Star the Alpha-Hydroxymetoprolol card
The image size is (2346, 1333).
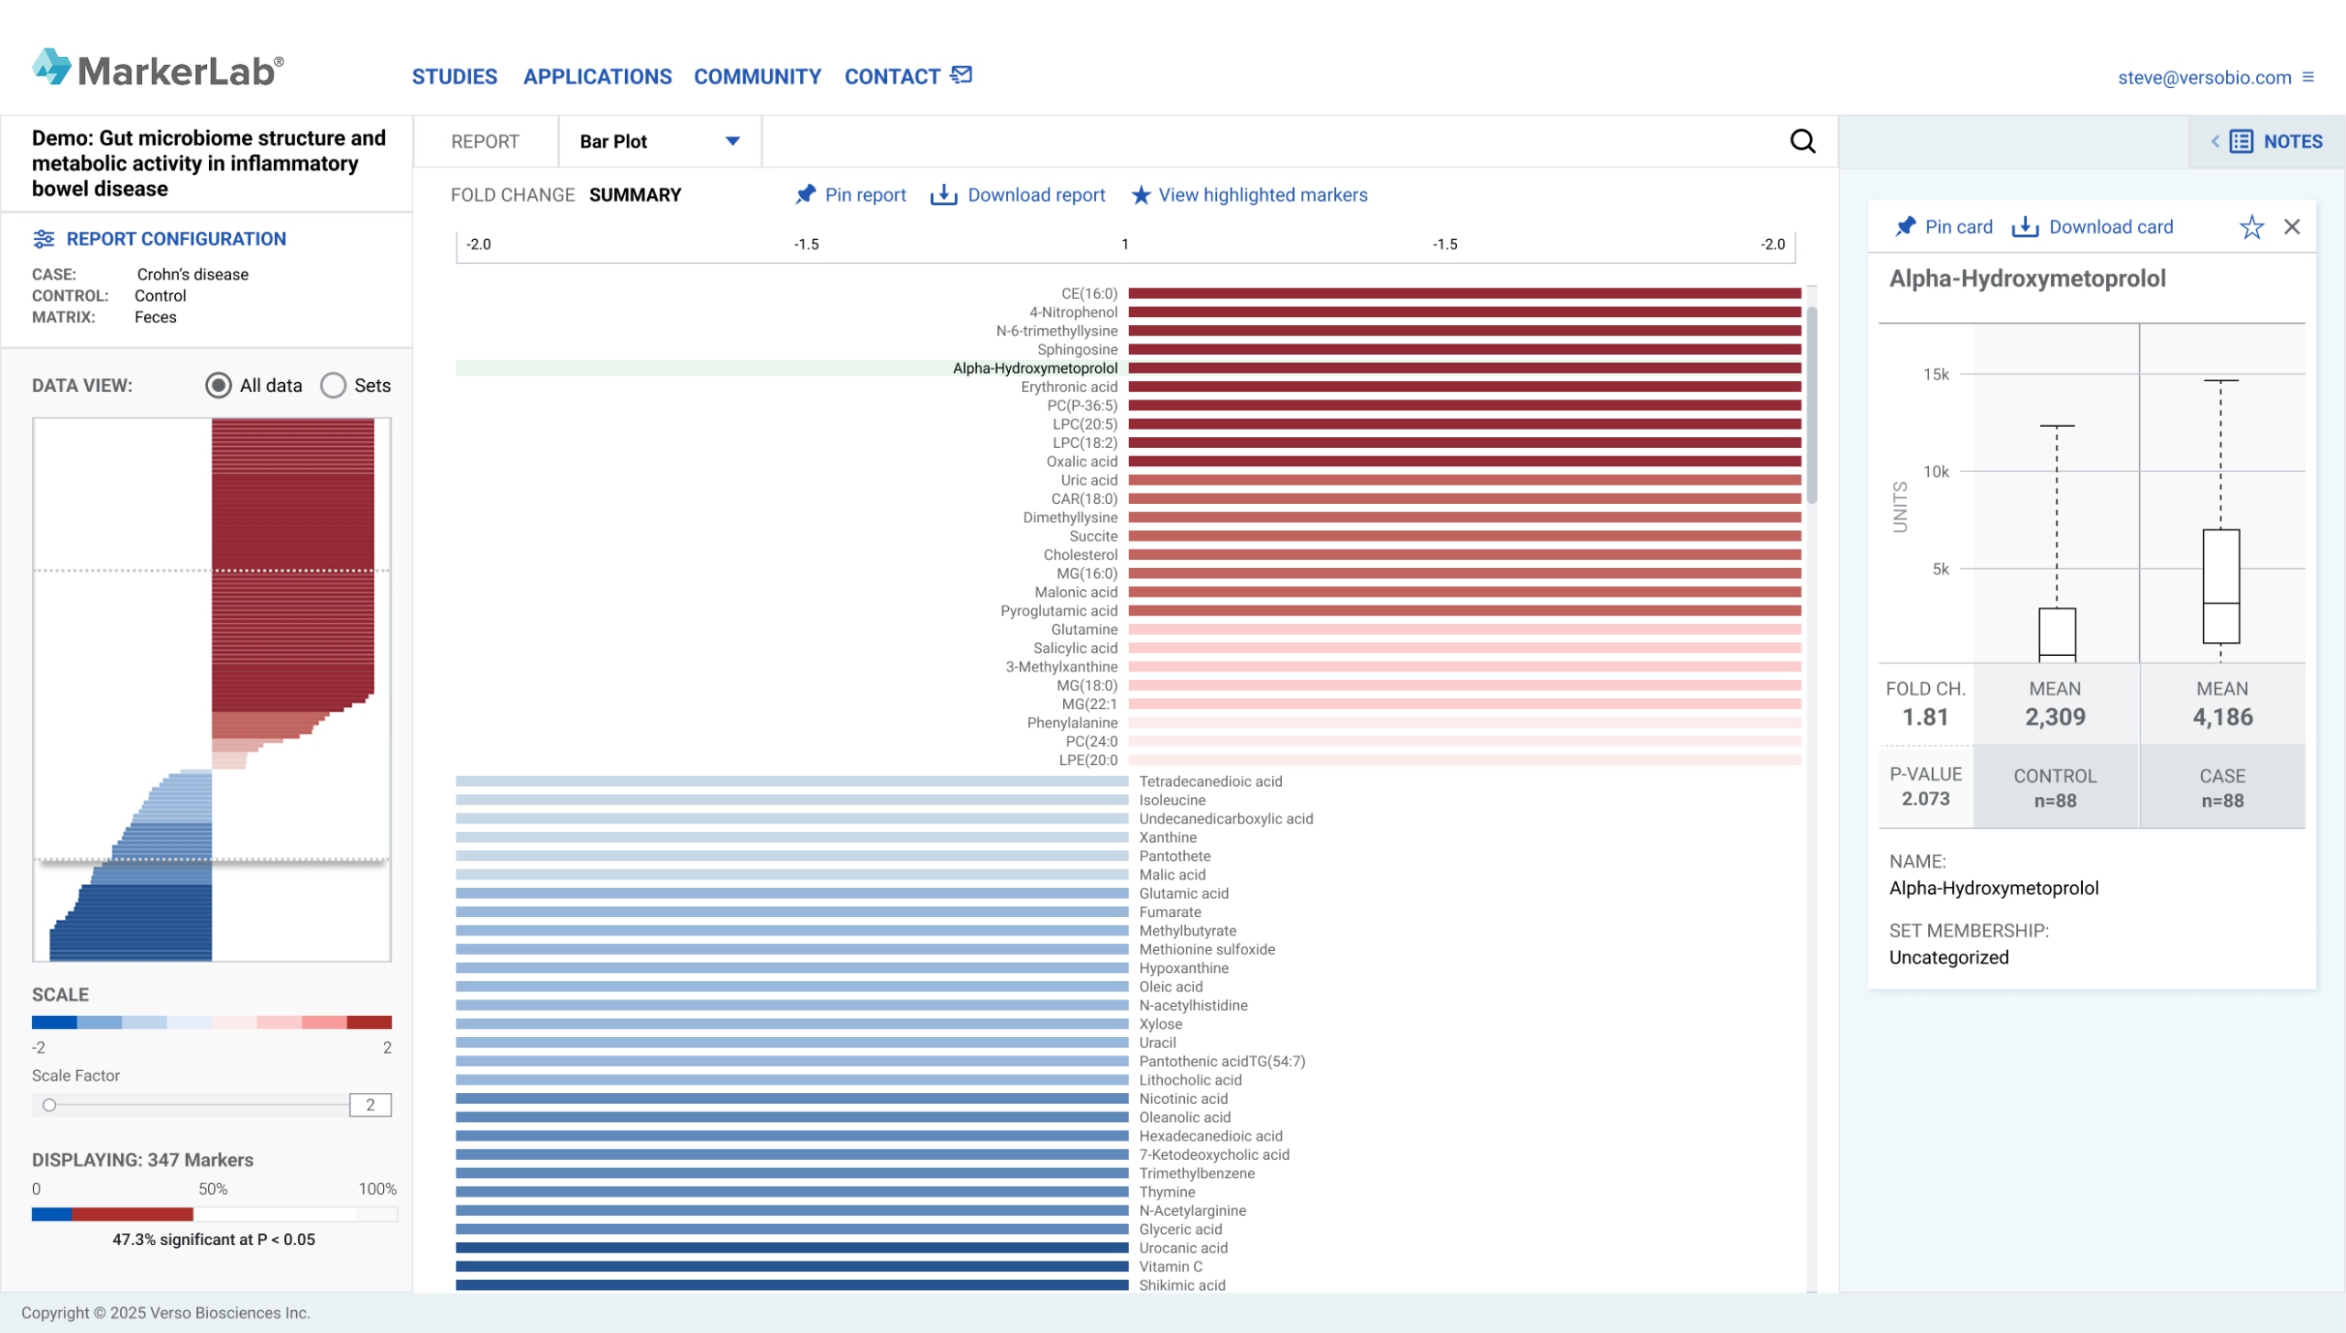(2251, 227)
